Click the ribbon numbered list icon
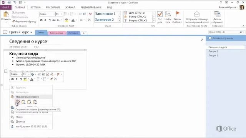 tap(72, 14)
